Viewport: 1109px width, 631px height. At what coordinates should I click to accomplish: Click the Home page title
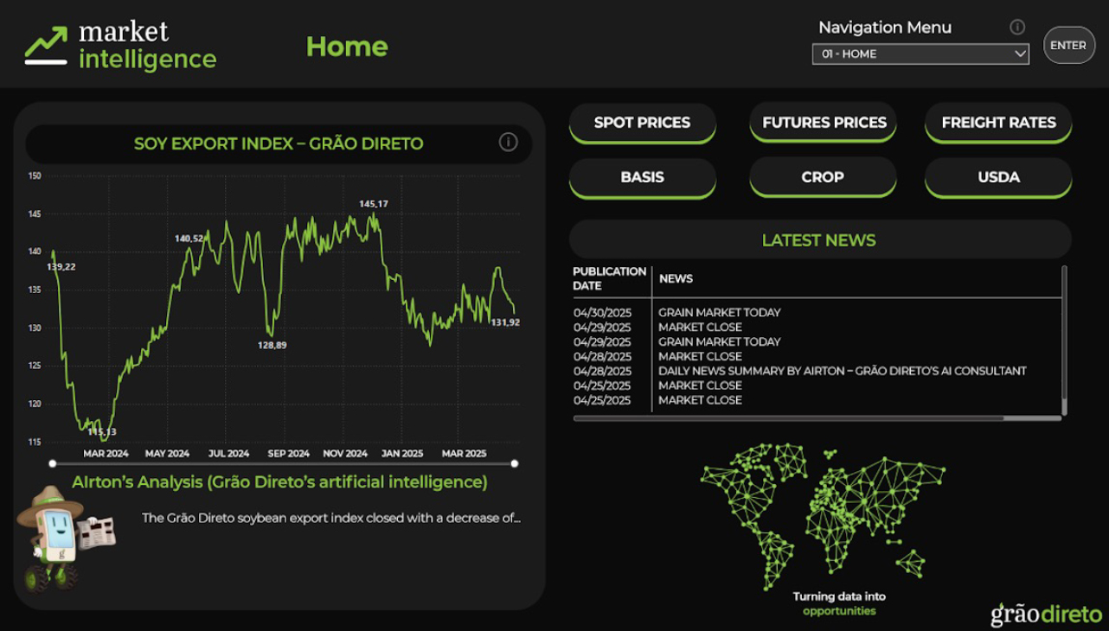click(x=347, y=47)
